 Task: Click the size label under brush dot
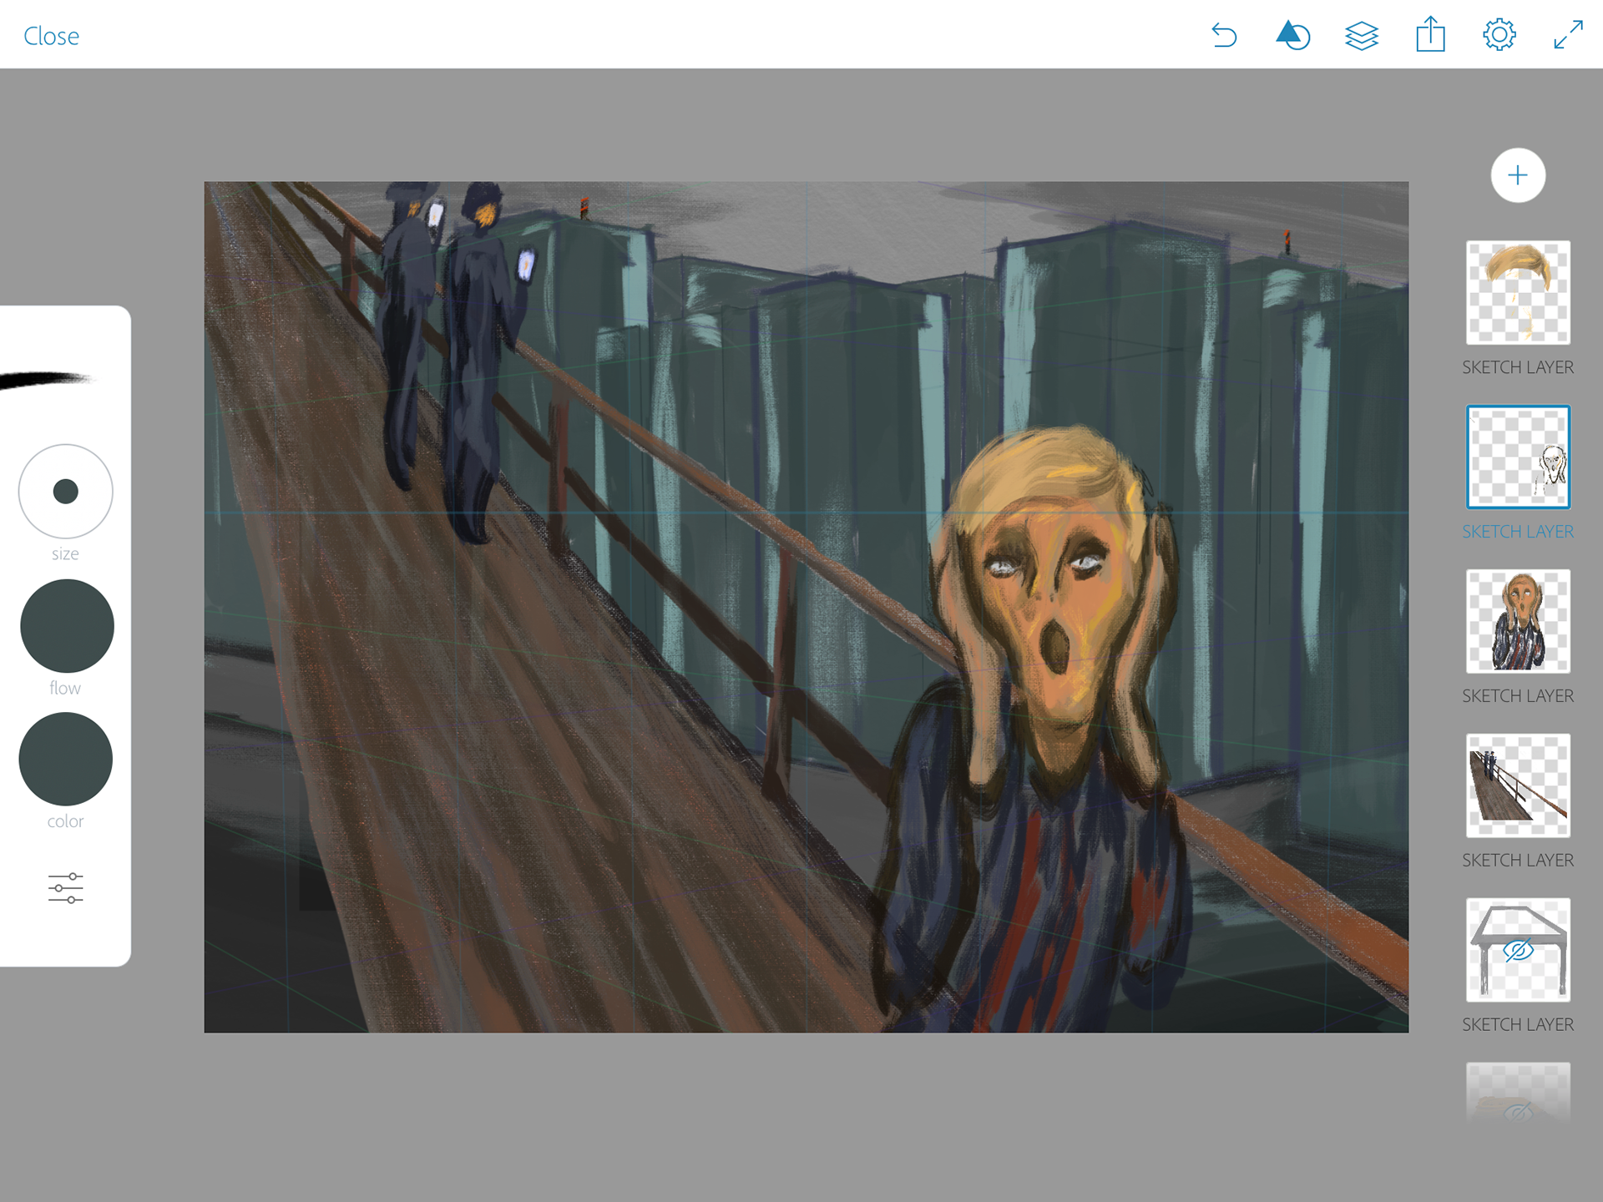(x=65, y=554)
